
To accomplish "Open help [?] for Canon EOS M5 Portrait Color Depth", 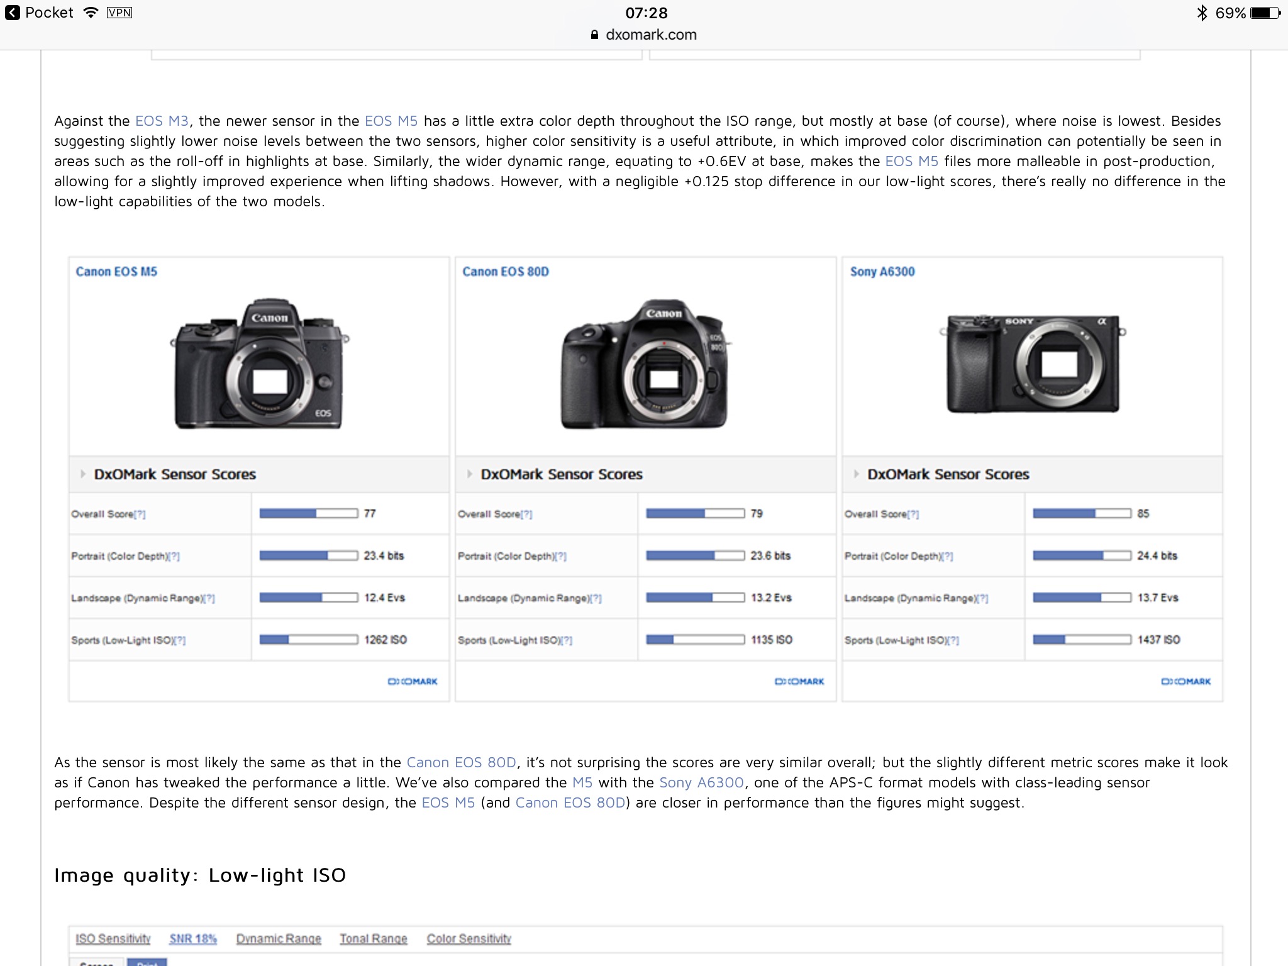I will tap(174, 557).
